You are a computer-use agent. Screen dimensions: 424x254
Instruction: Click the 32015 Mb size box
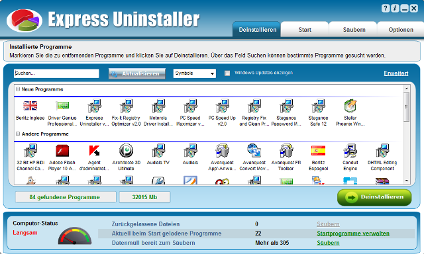point(144,197)
